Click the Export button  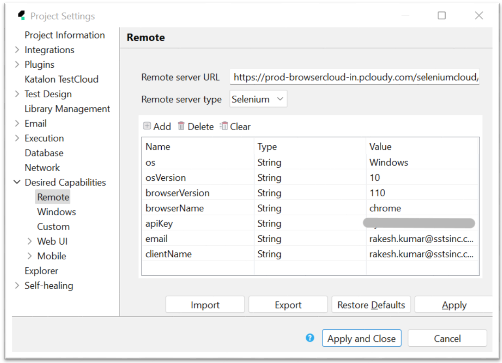pyautogui.click(x=287, y=304)
